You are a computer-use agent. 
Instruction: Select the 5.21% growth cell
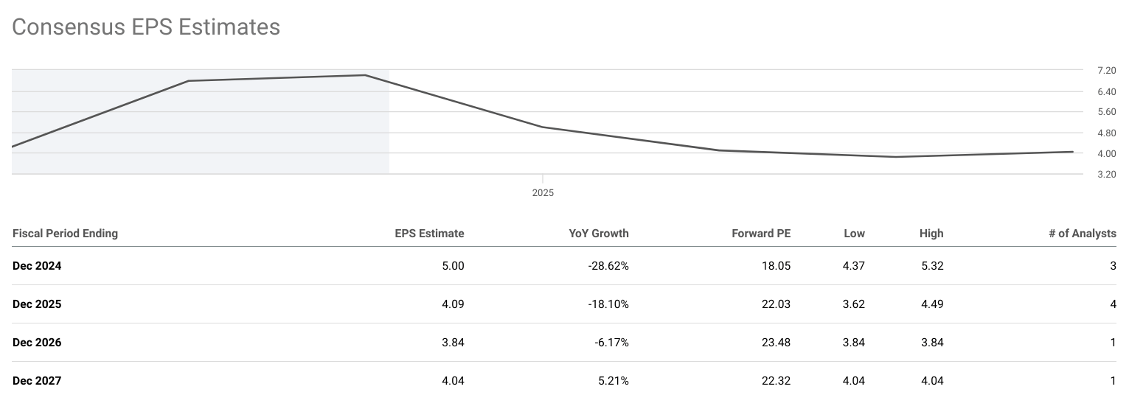pos(613,381)
